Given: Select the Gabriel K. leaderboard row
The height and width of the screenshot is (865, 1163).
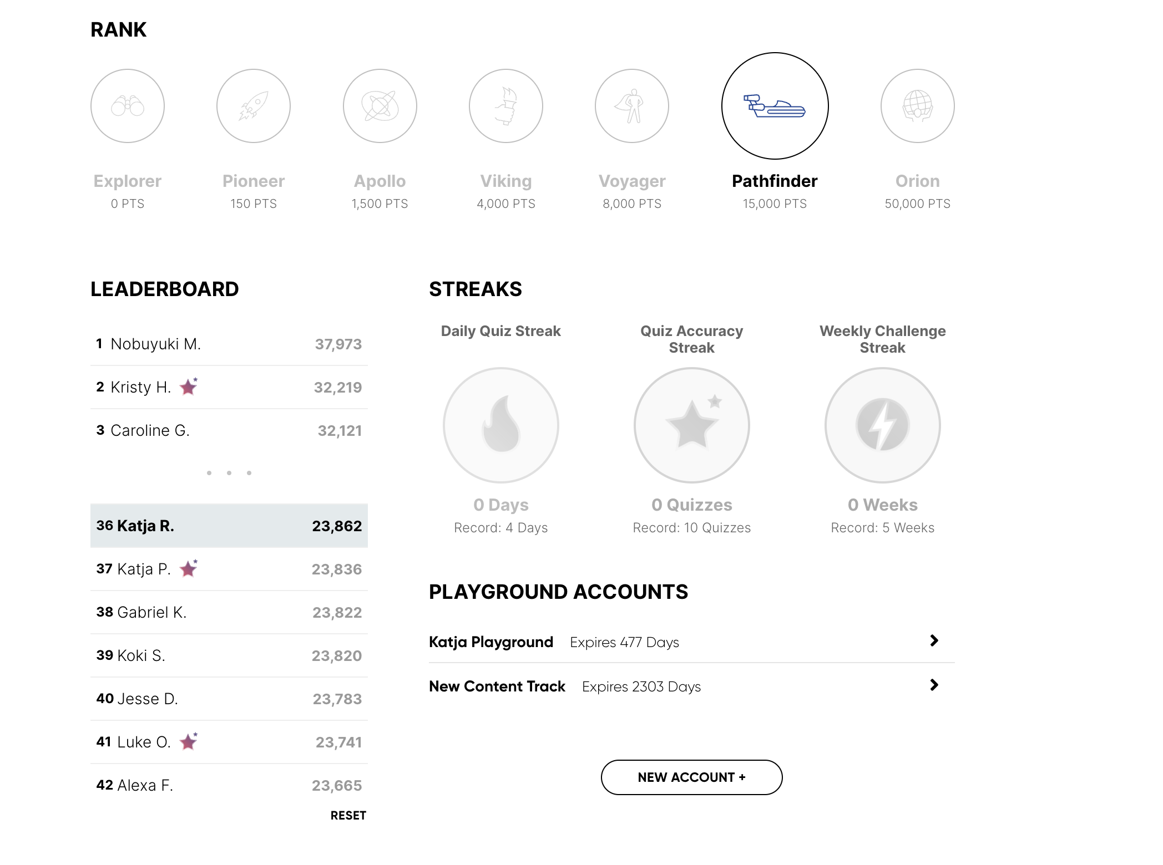Looking at the screenshot, I should point(229,613).
